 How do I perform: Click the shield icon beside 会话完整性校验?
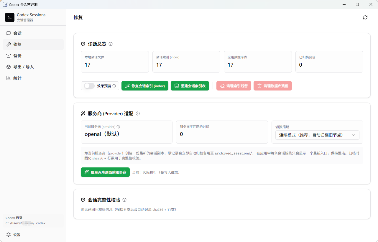[x=83, y=200]
